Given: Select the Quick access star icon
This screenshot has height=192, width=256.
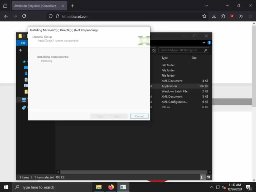Looking at the screenshot, I should pos(24,61).
